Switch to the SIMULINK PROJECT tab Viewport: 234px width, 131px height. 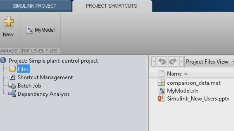(34, 6)
